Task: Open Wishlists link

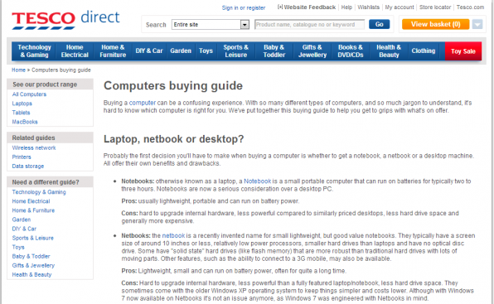Action: click(368, 7)
